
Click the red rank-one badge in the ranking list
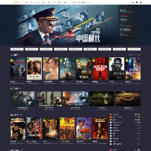(x=111, y=115)
